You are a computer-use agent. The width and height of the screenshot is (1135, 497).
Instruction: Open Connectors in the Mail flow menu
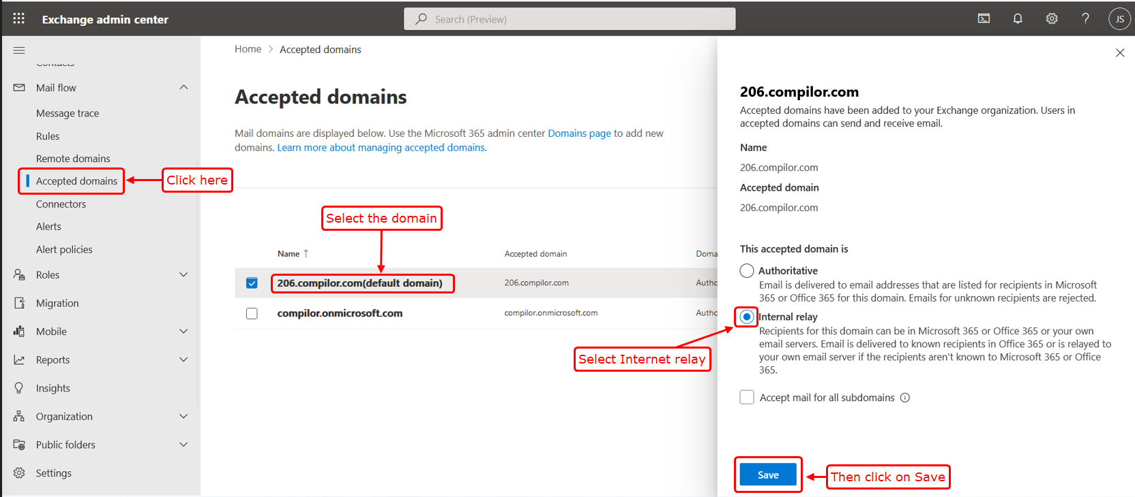coord(61,204)
